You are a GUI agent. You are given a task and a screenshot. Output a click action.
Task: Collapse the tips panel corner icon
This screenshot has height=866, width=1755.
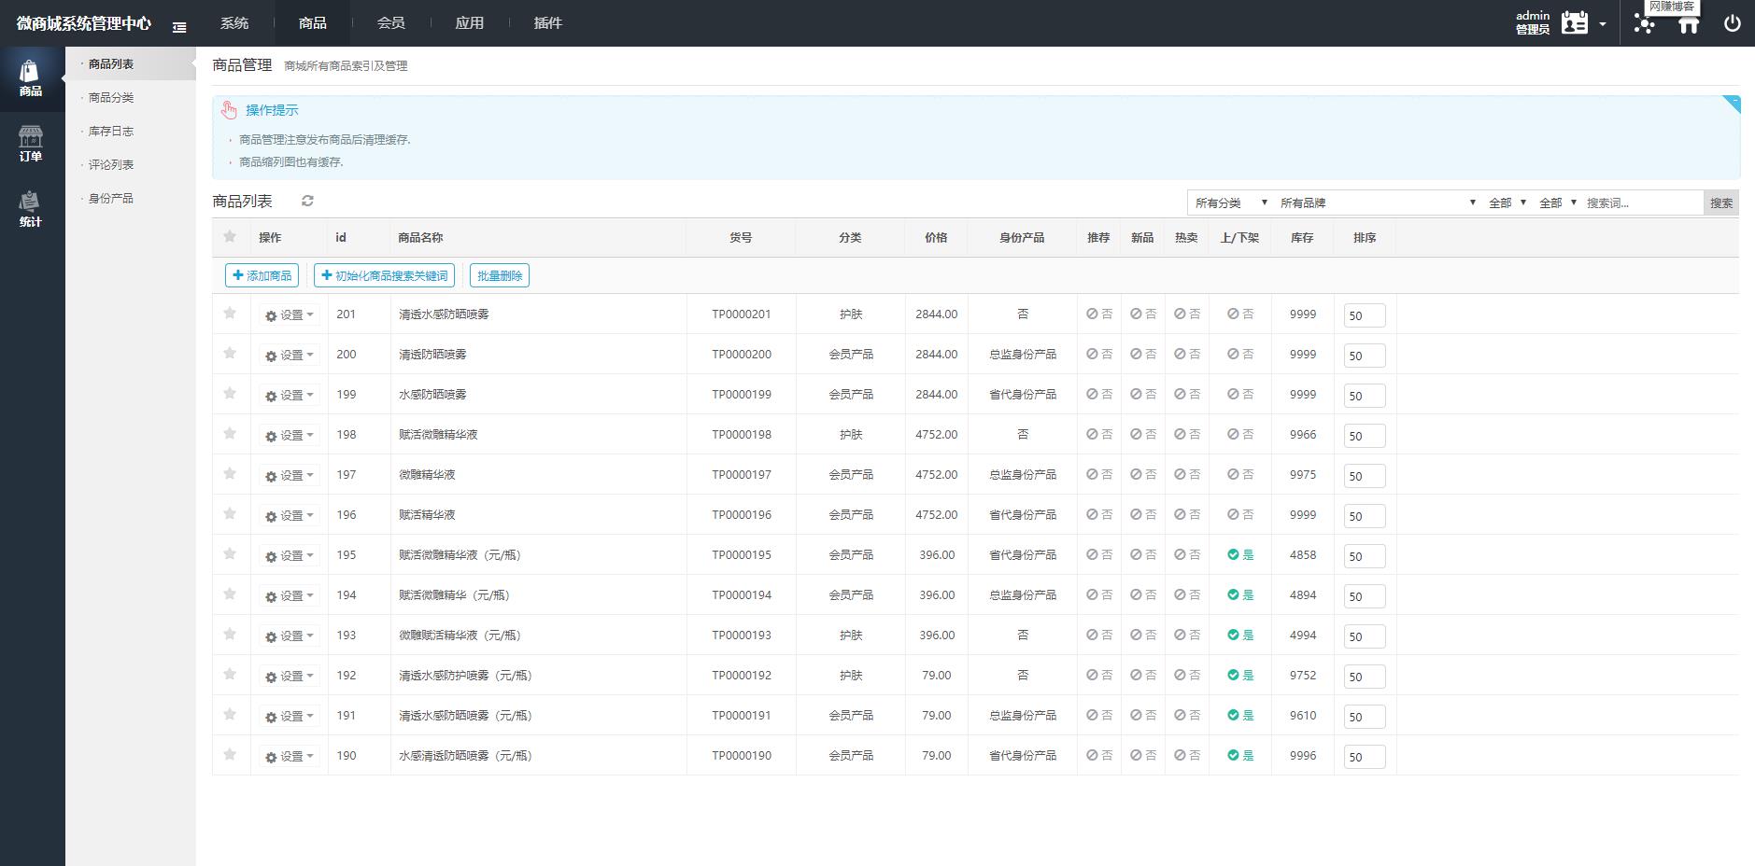pyautogui.click(x=1732, y=104)
